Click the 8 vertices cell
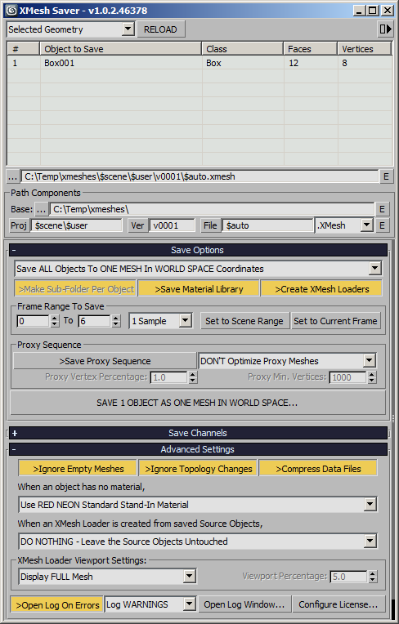The image size is (399, 624). (x=365, y=63)
